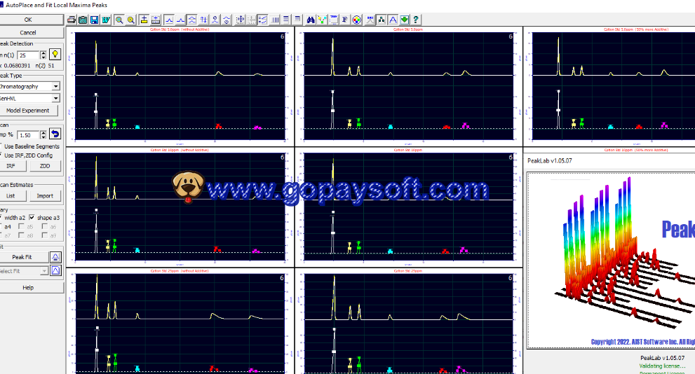Click the "PeakLab v1.05.07" splash title text
695x374 pixels.
(x=550, y=160)
